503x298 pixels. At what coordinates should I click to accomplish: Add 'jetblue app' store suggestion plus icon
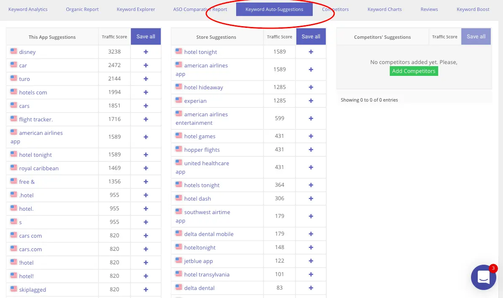(311, 261)
